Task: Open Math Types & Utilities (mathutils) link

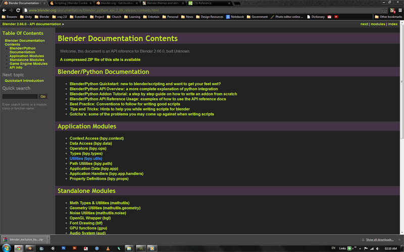Action: pyautogui.click(x=99, y=203)
